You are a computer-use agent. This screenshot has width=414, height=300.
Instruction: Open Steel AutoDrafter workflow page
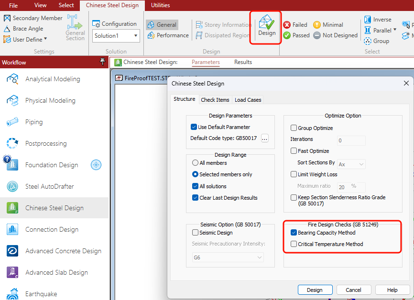click(x=49, y=186)
